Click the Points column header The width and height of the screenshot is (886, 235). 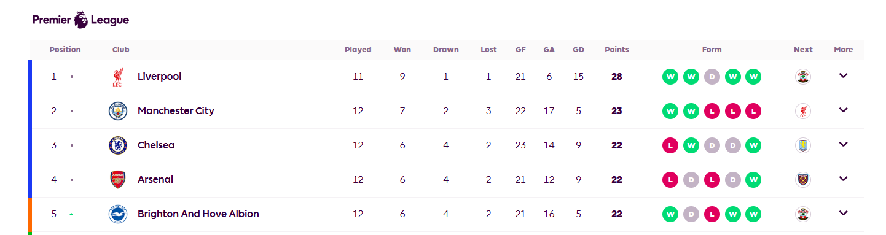pos(617,50)
